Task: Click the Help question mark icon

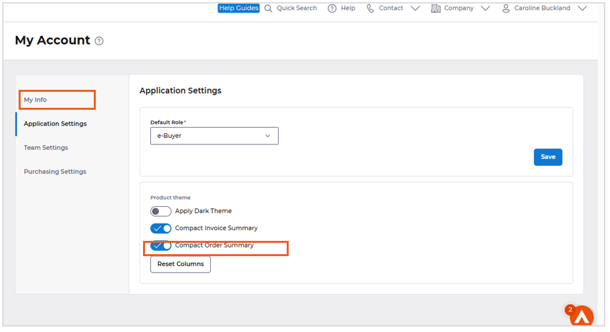Action: pos(332,9)
